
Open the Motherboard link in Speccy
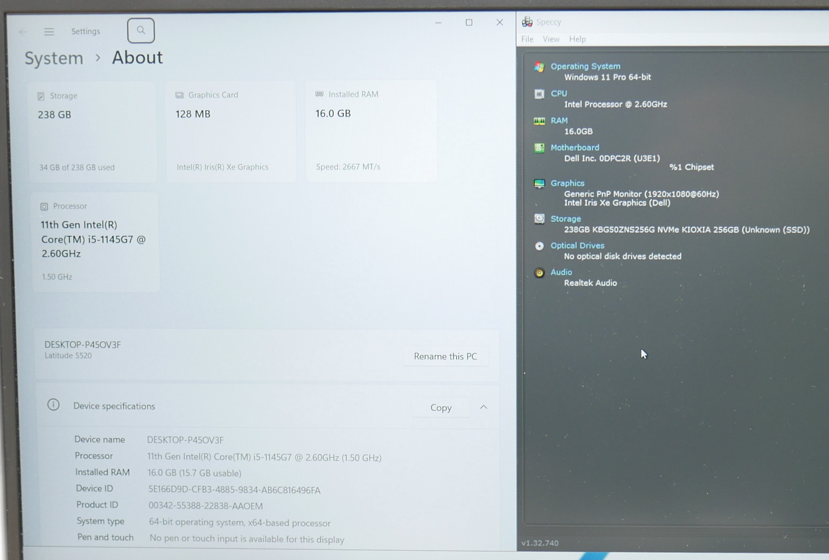click(575, 148)
